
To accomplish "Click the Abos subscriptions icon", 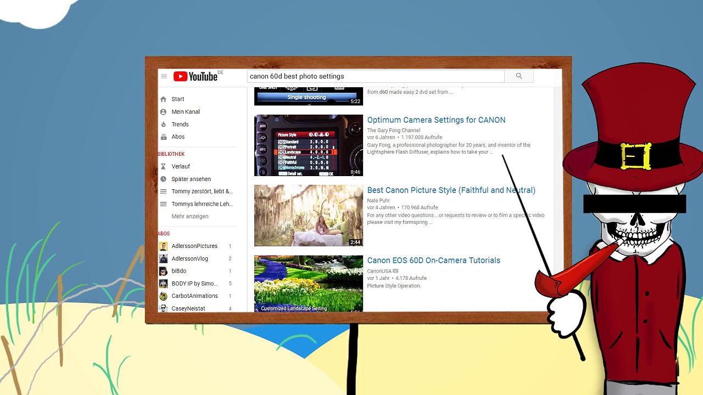I will coord(163,137).
